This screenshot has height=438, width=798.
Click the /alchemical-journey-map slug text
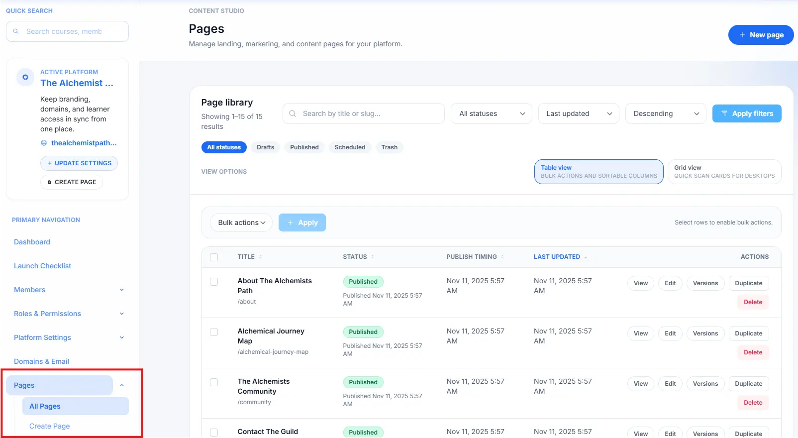[x=273, y=352]
